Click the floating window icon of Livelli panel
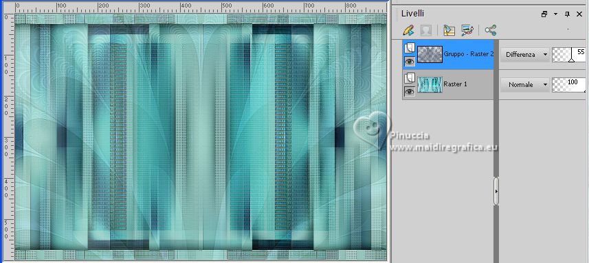The height and width of the screenshot is (263, 589). pyautogui.click(x=544, y=14)
